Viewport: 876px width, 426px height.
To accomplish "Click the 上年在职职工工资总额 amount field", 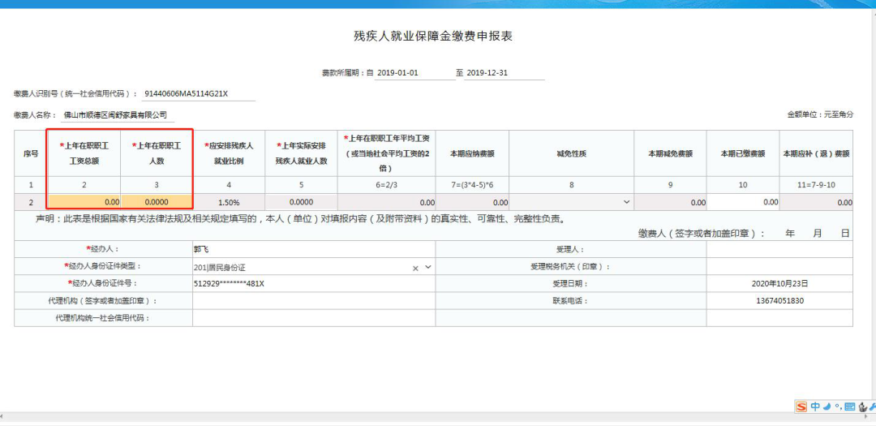I will click(x=85, y=202).
